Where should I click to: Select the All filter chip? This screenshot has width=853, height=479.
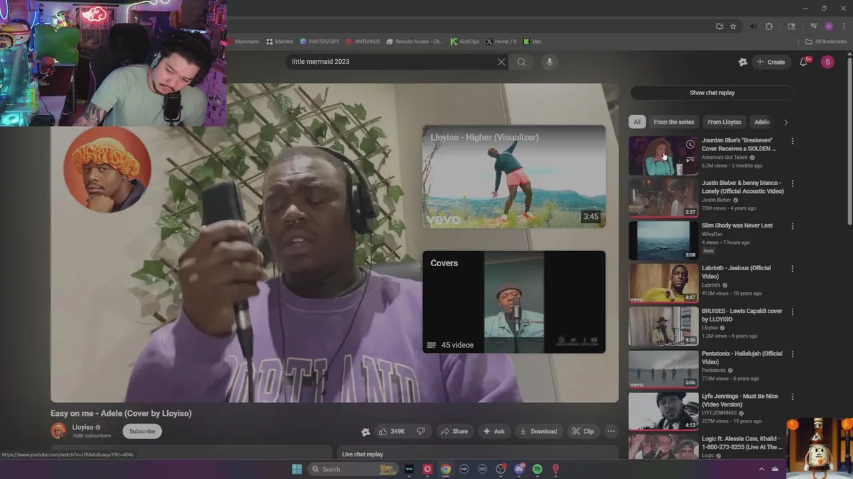tap(637, 122)
